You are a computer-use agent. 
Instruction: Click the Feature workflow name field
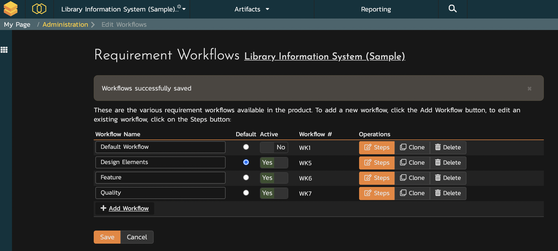pyautogui.click(x=160, y=178)
